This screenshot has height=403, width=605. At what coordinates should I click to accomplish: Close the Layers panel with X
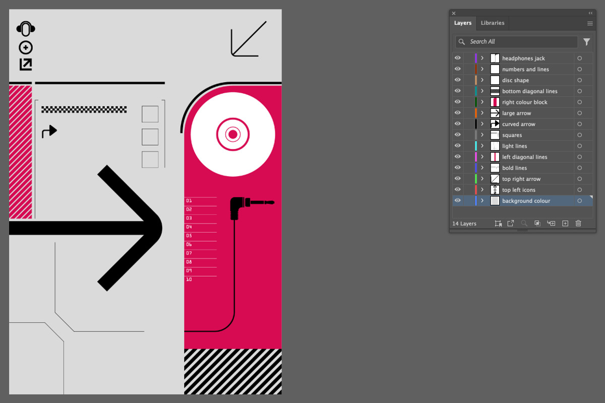pos(454,14)
